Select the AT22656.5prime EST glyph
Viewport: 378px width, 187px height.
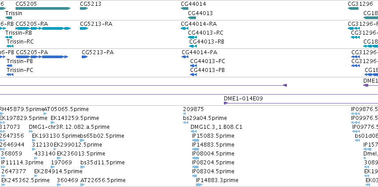tap(83, 185)
